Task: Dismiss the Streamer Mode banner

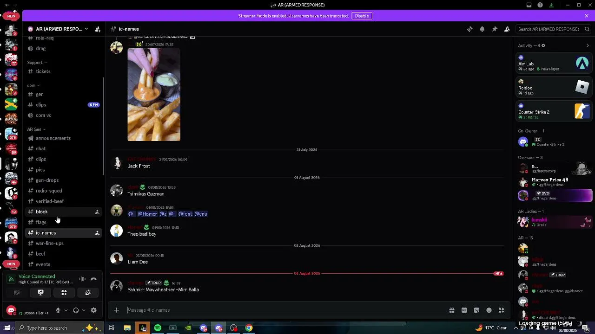Action: coord(587,16)
